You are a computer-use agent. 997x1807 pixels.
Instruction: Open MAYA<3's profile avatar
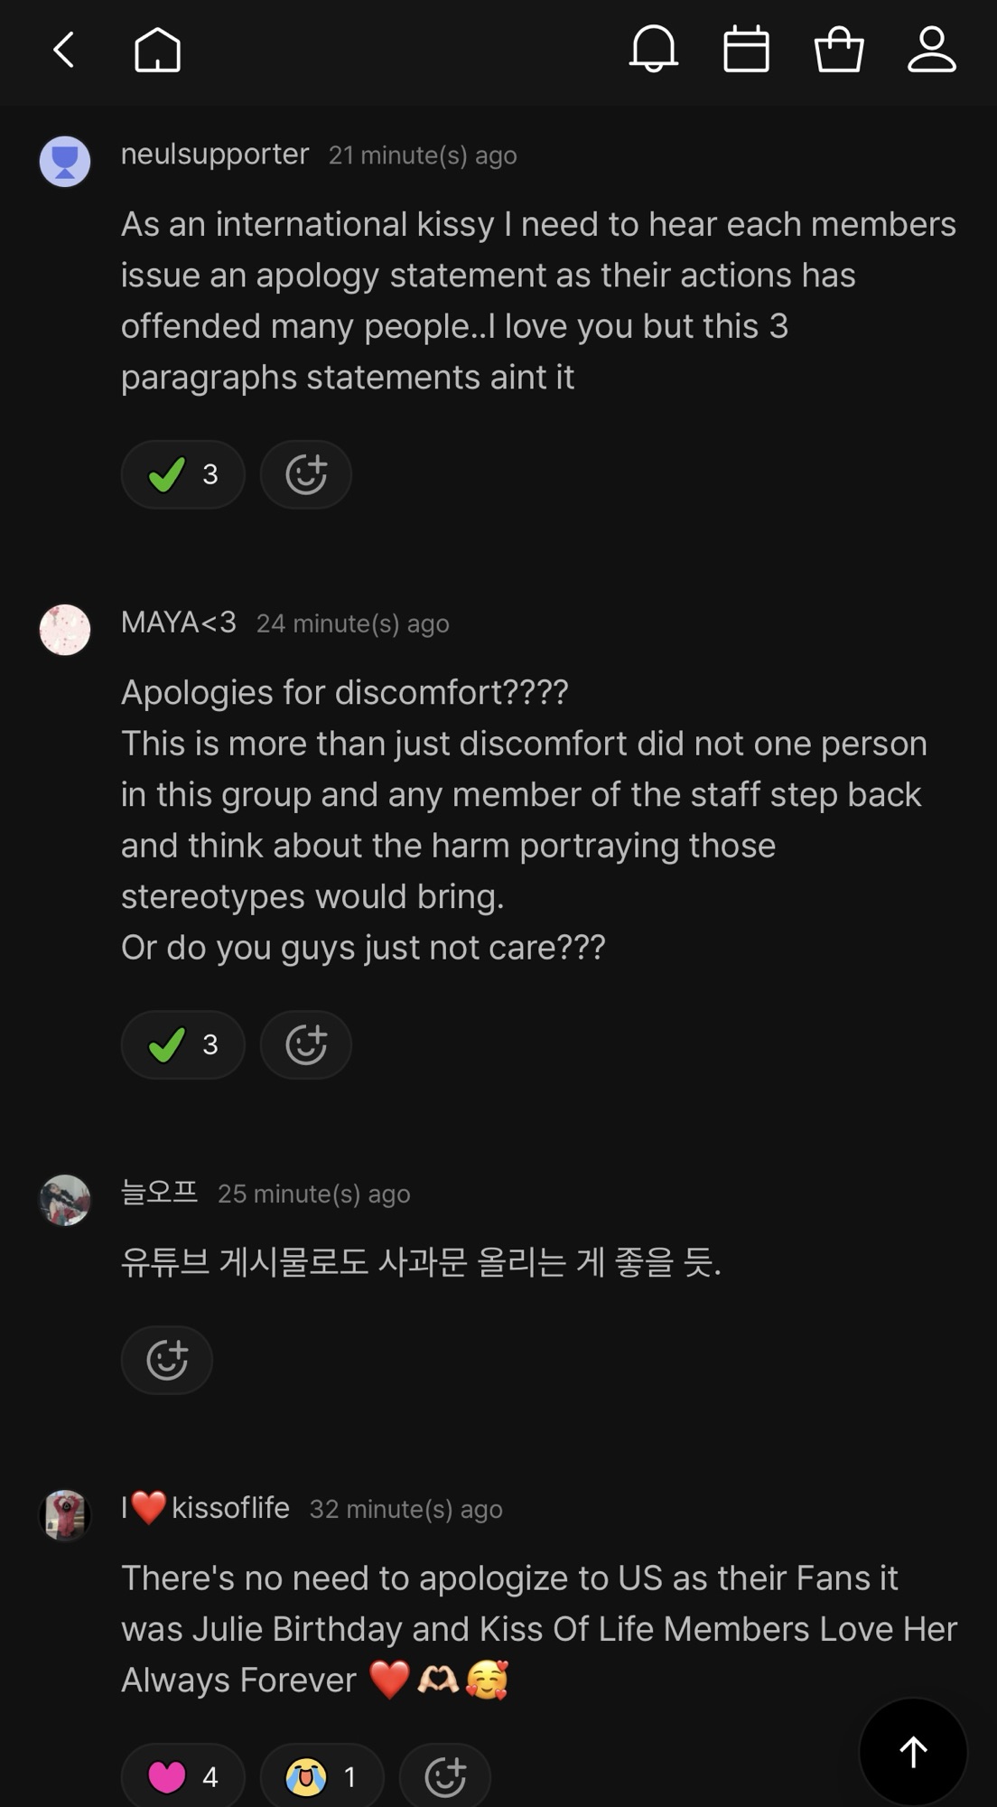(65, 630)
